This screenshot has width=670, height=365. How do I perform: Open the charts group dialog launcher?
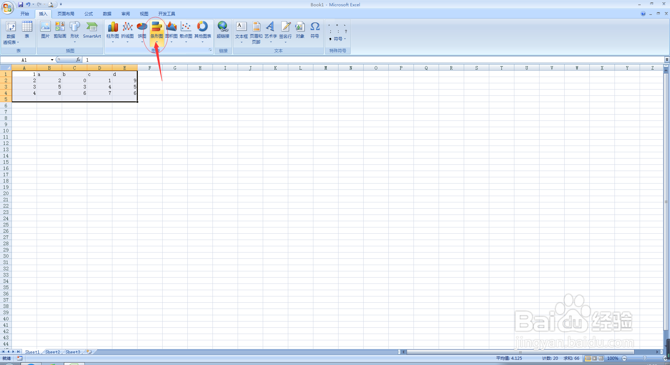click(210, 50)
